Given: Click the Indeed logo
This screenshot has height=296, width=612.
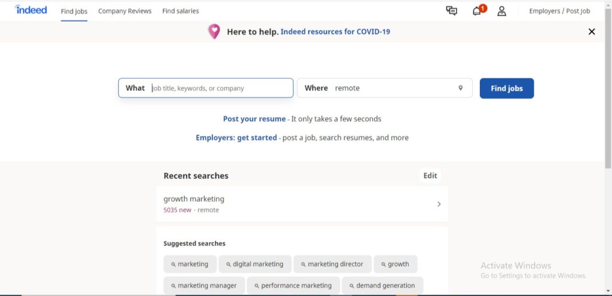Looking at the screenshot, I should click(x=30, y=10).
